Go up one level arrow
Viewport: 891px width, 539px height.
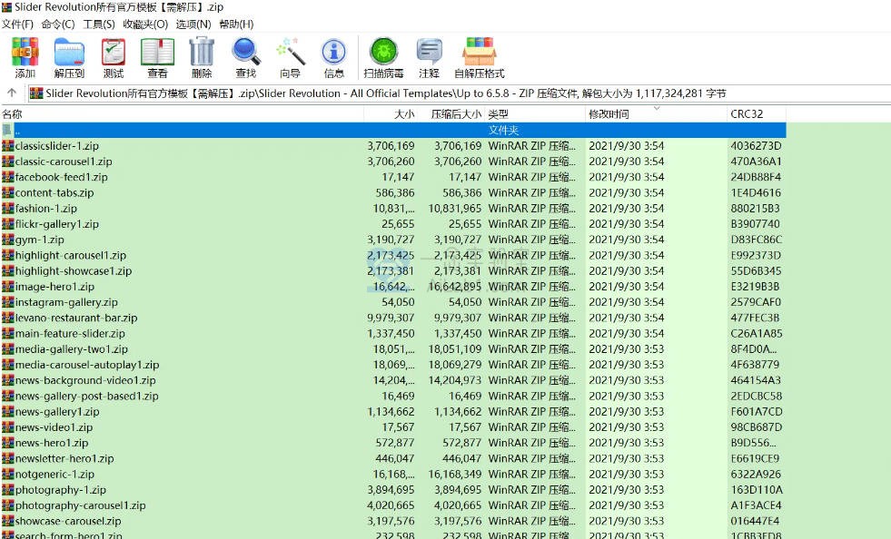(12, 93)
